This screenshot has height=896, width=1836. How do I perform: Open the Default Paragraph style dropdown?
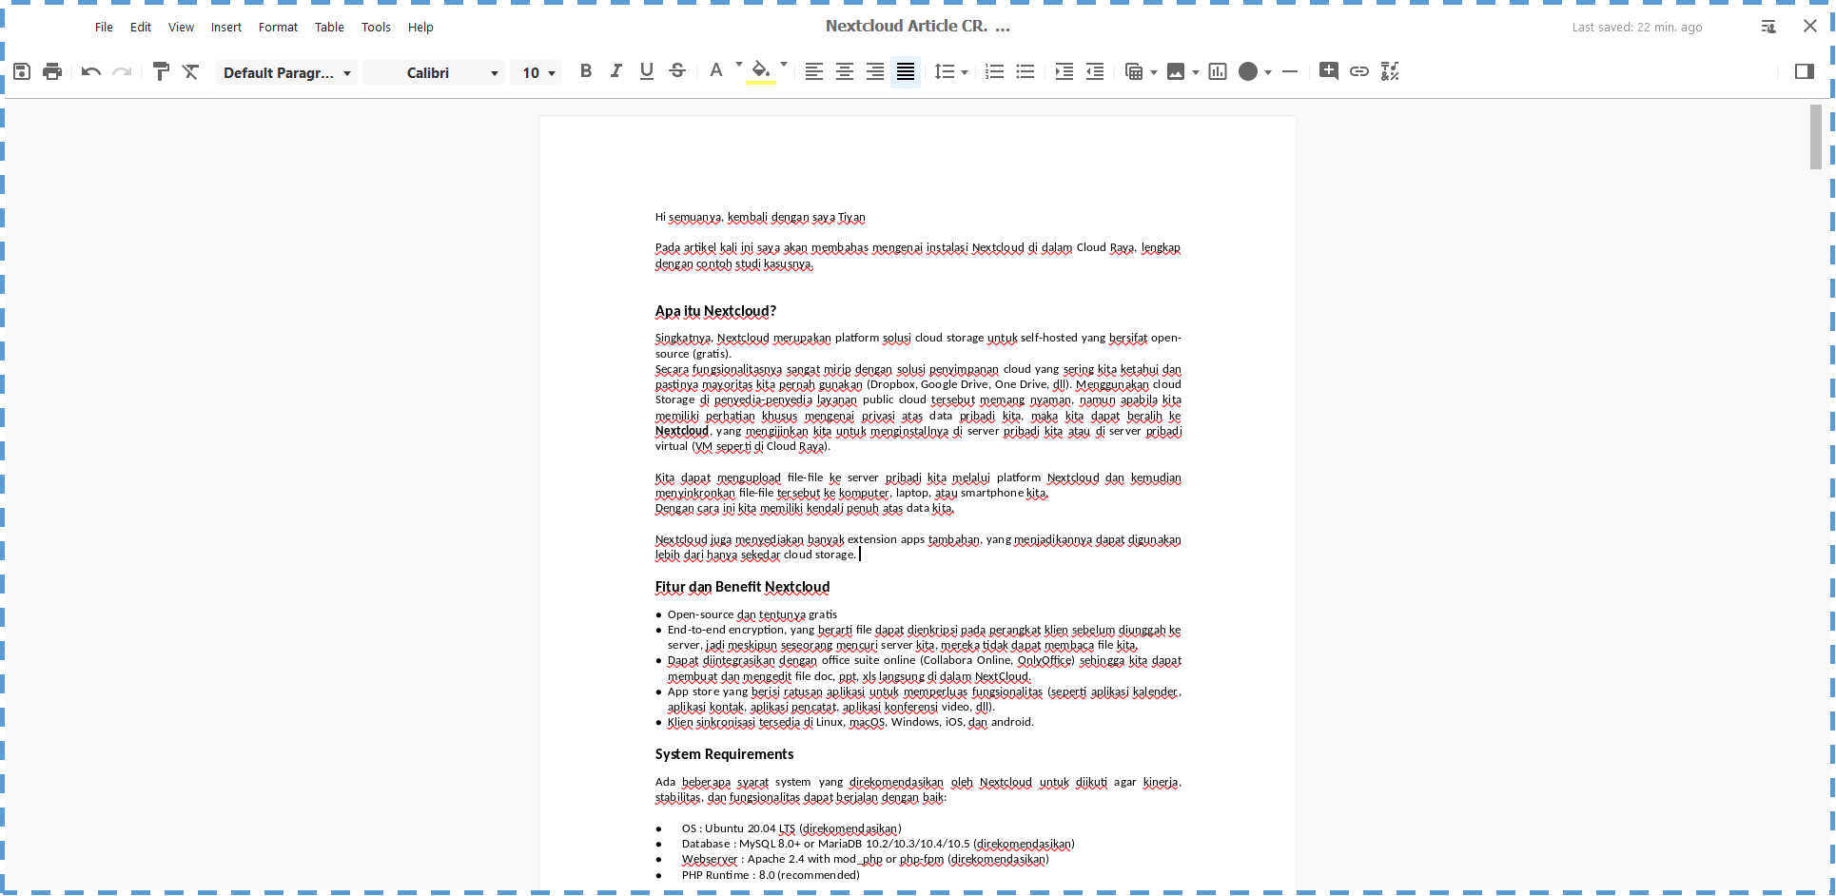(x=286, y=72)
